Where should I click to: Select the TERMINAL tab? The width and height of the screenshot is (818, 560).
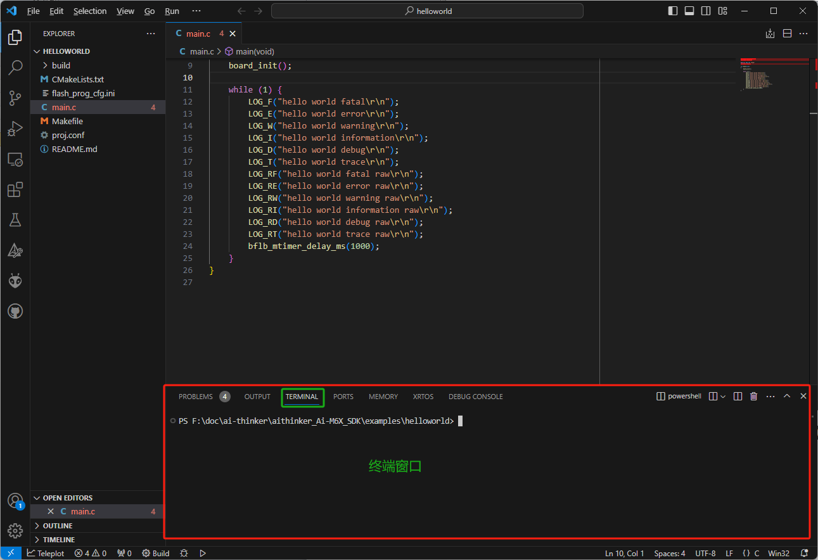(x=302, y=397)
